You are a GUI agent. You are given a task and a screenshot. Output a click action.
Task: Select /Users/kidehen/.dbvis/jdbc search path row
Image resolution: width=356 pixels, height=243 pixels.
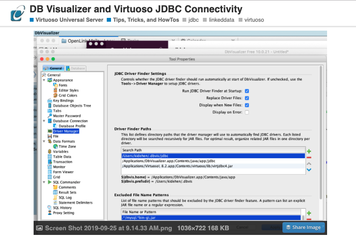[x=213, y=156]
